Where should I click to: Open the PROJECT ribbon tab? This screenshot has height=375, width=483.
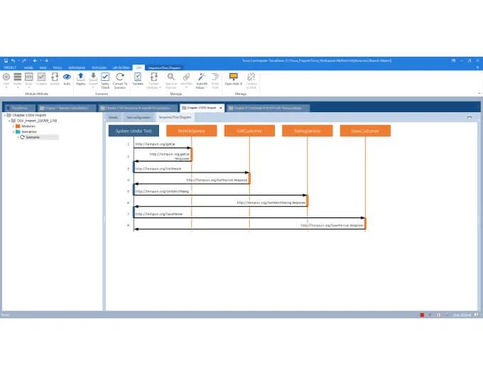10,68
